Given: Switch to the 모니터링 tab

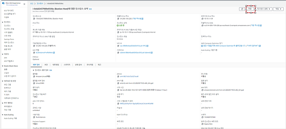Looking at the screenshot, I should pos(90,65).
